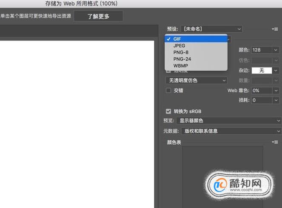Open the 预览 显示器颜色 dropdown
This screenshot has height=208, width=282.
[x=229, y=120]
